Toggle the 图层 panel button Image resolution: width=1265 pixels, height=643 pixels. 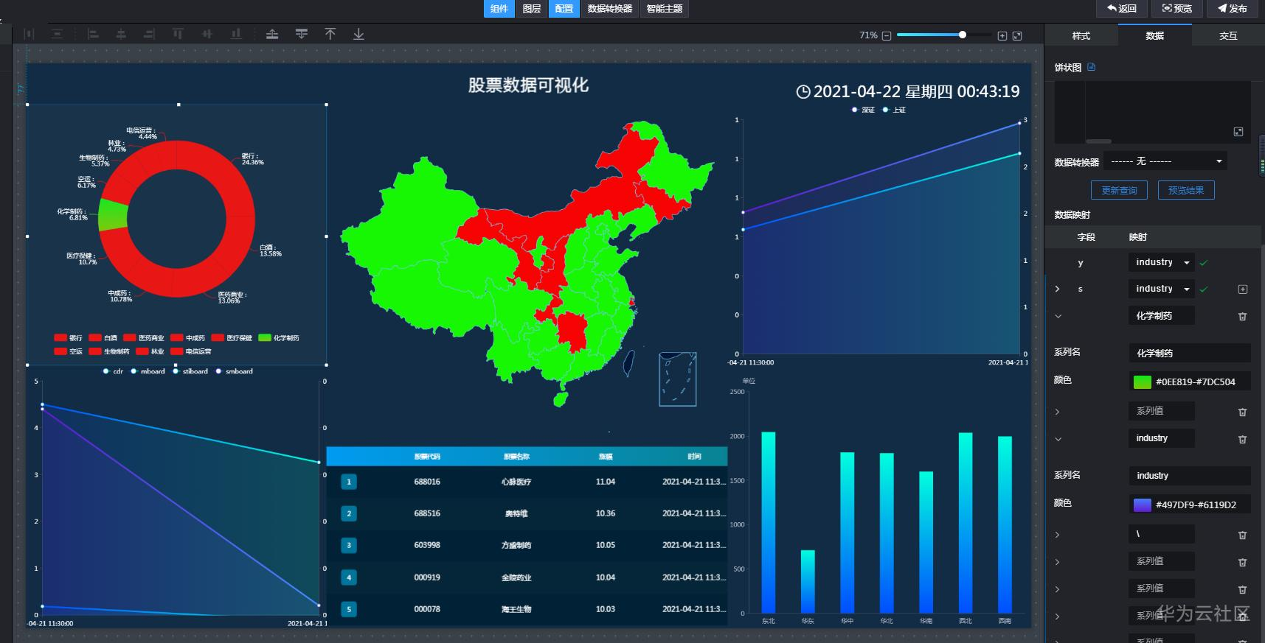[532, 9]
